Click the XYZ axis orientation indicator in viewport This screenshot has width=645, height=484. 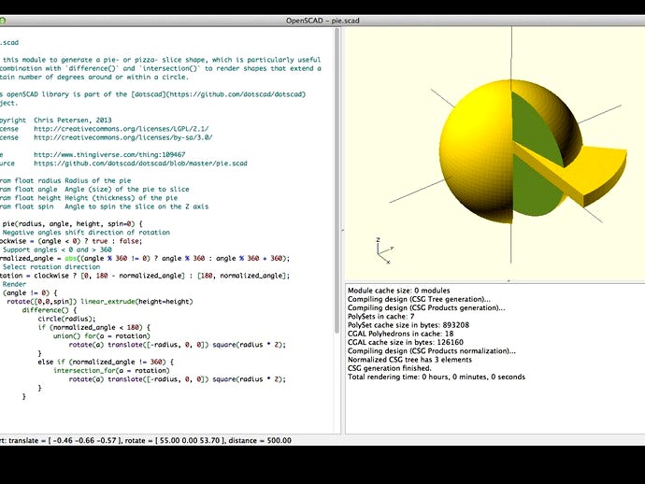point(384,250)
